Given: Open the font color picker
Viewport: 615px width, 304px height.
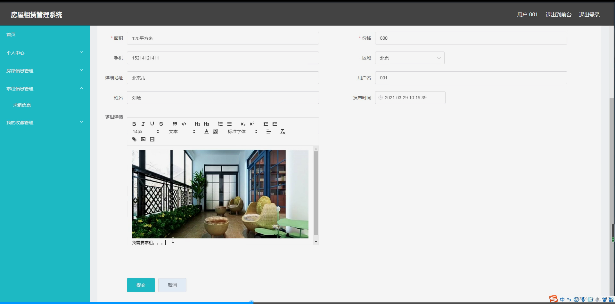Looking at the screenshot, I should 207,131.
